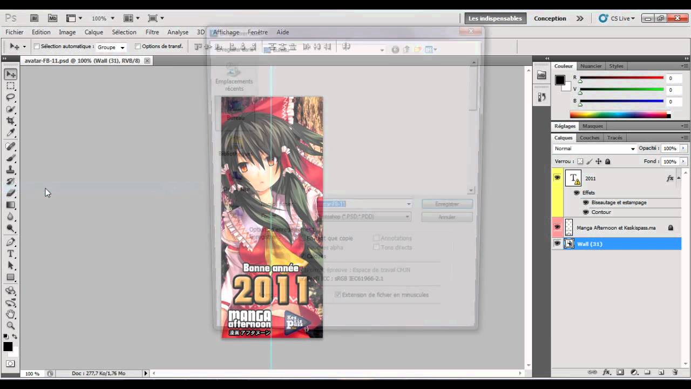Click the fx layer style icon at panel bottom

[x=606, y=372]
